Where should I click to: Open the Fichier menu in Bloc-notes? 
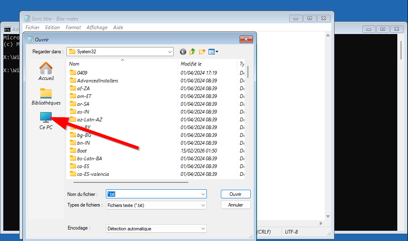(32, 27)
